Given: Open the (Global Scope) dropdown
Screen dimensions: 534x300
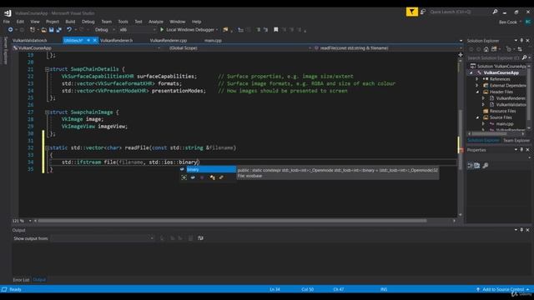Looking at the screenshot, I should [239, 48].
